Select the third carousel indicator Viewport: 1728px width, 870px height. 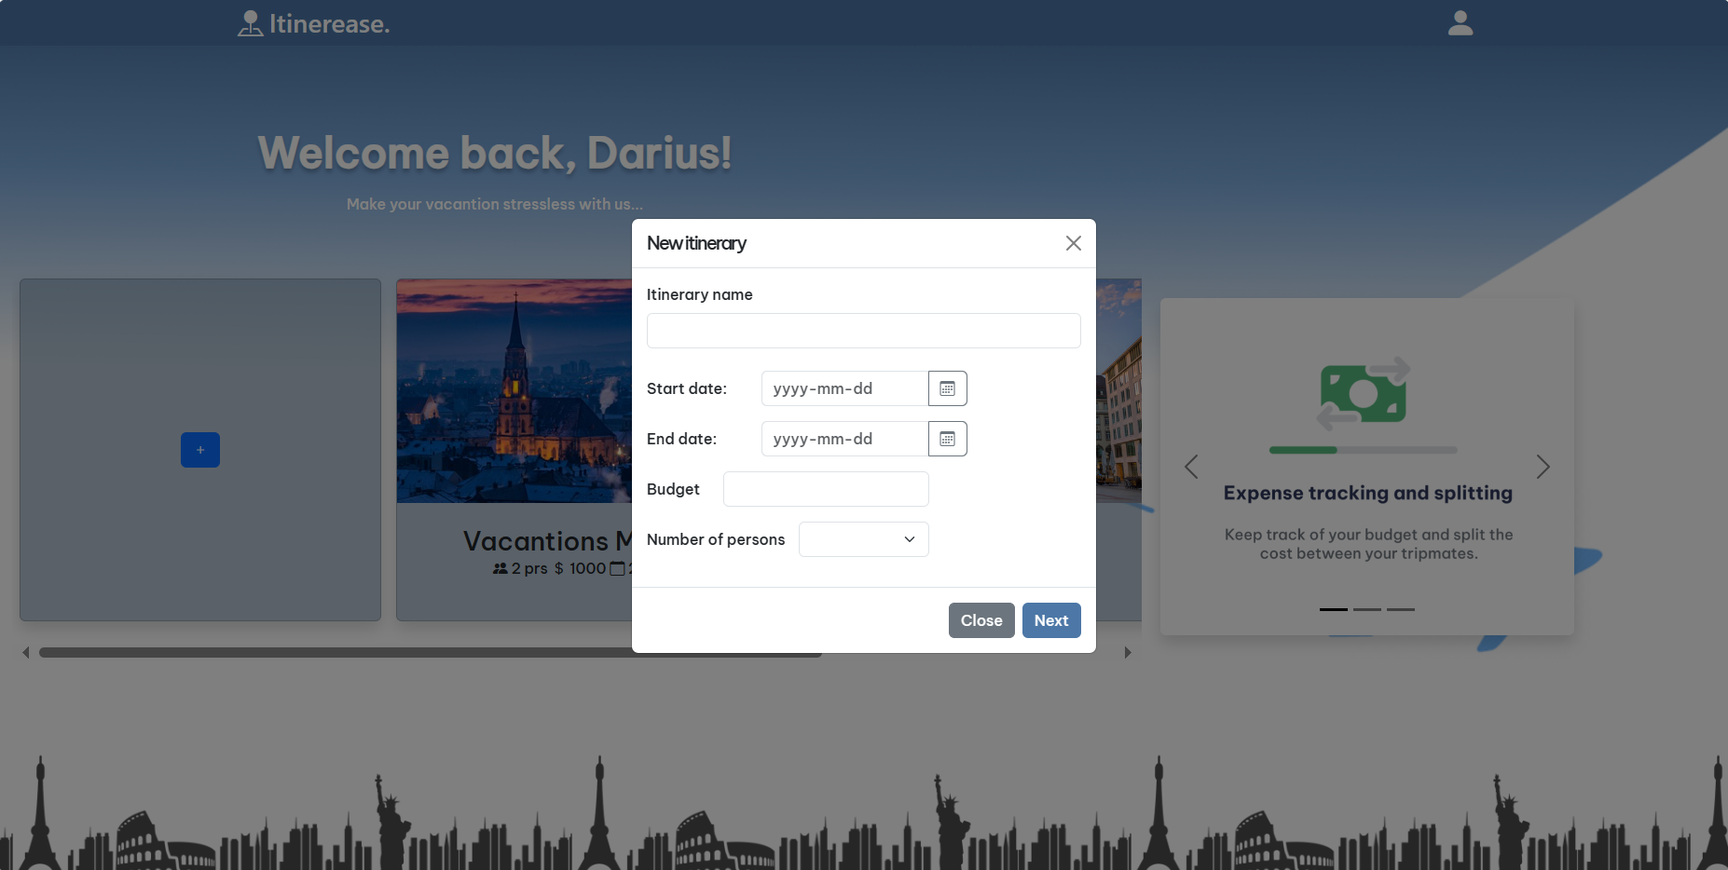(1400, 609)
